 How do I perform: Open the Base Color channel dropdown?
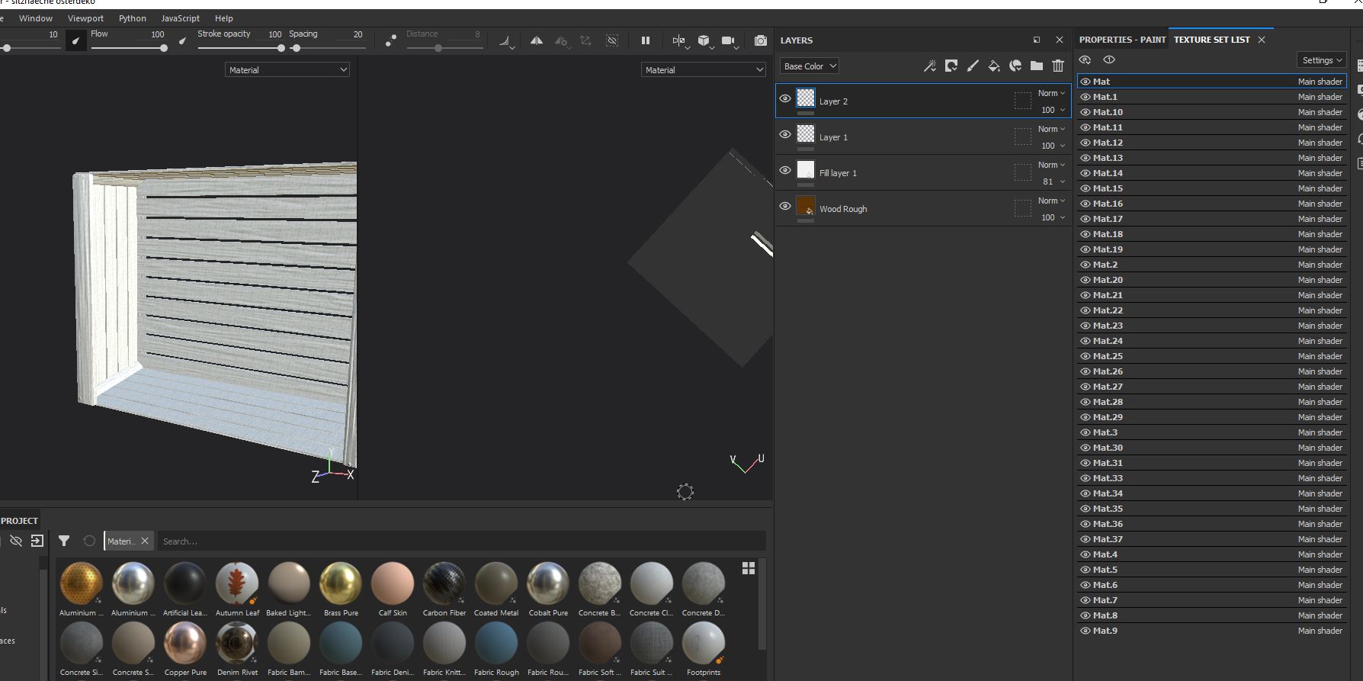(810, 66)
